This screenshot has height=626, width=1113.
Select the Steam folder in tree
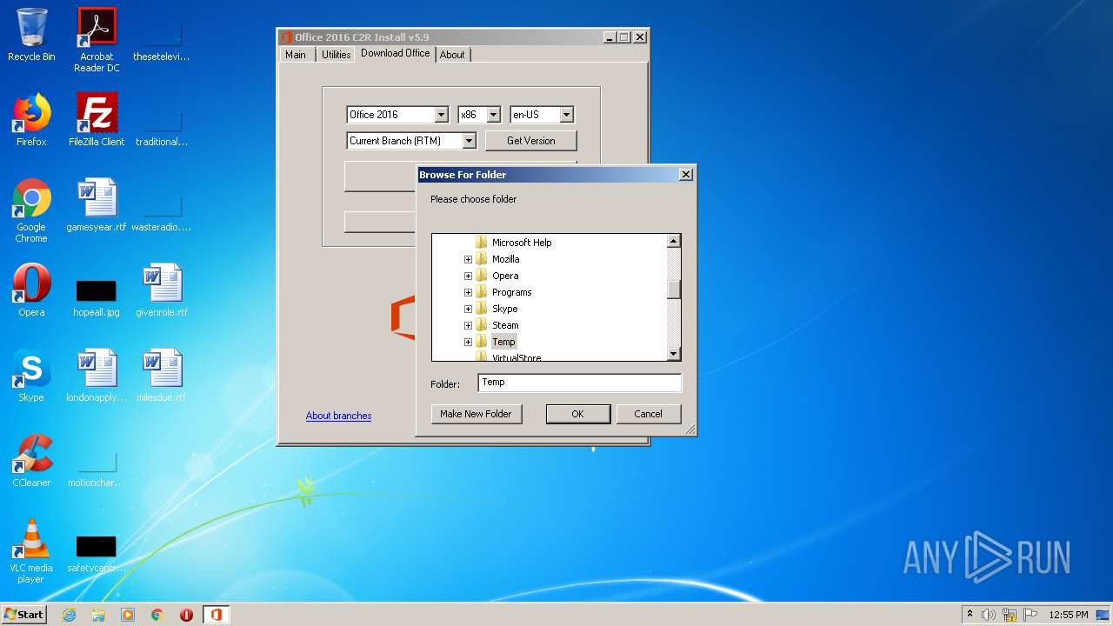pos(505,325)
